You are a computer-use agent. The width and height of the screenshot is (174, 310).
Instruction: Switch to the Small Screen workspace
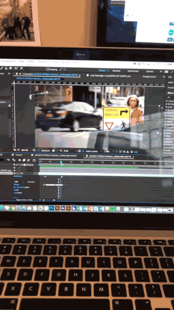click(133, 71)
